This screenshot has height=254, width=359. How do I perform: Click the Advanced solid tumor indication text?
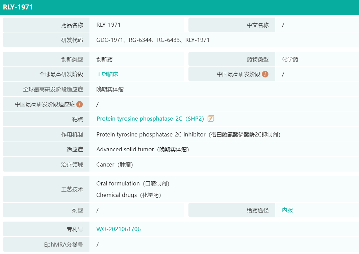coord(125,149)
